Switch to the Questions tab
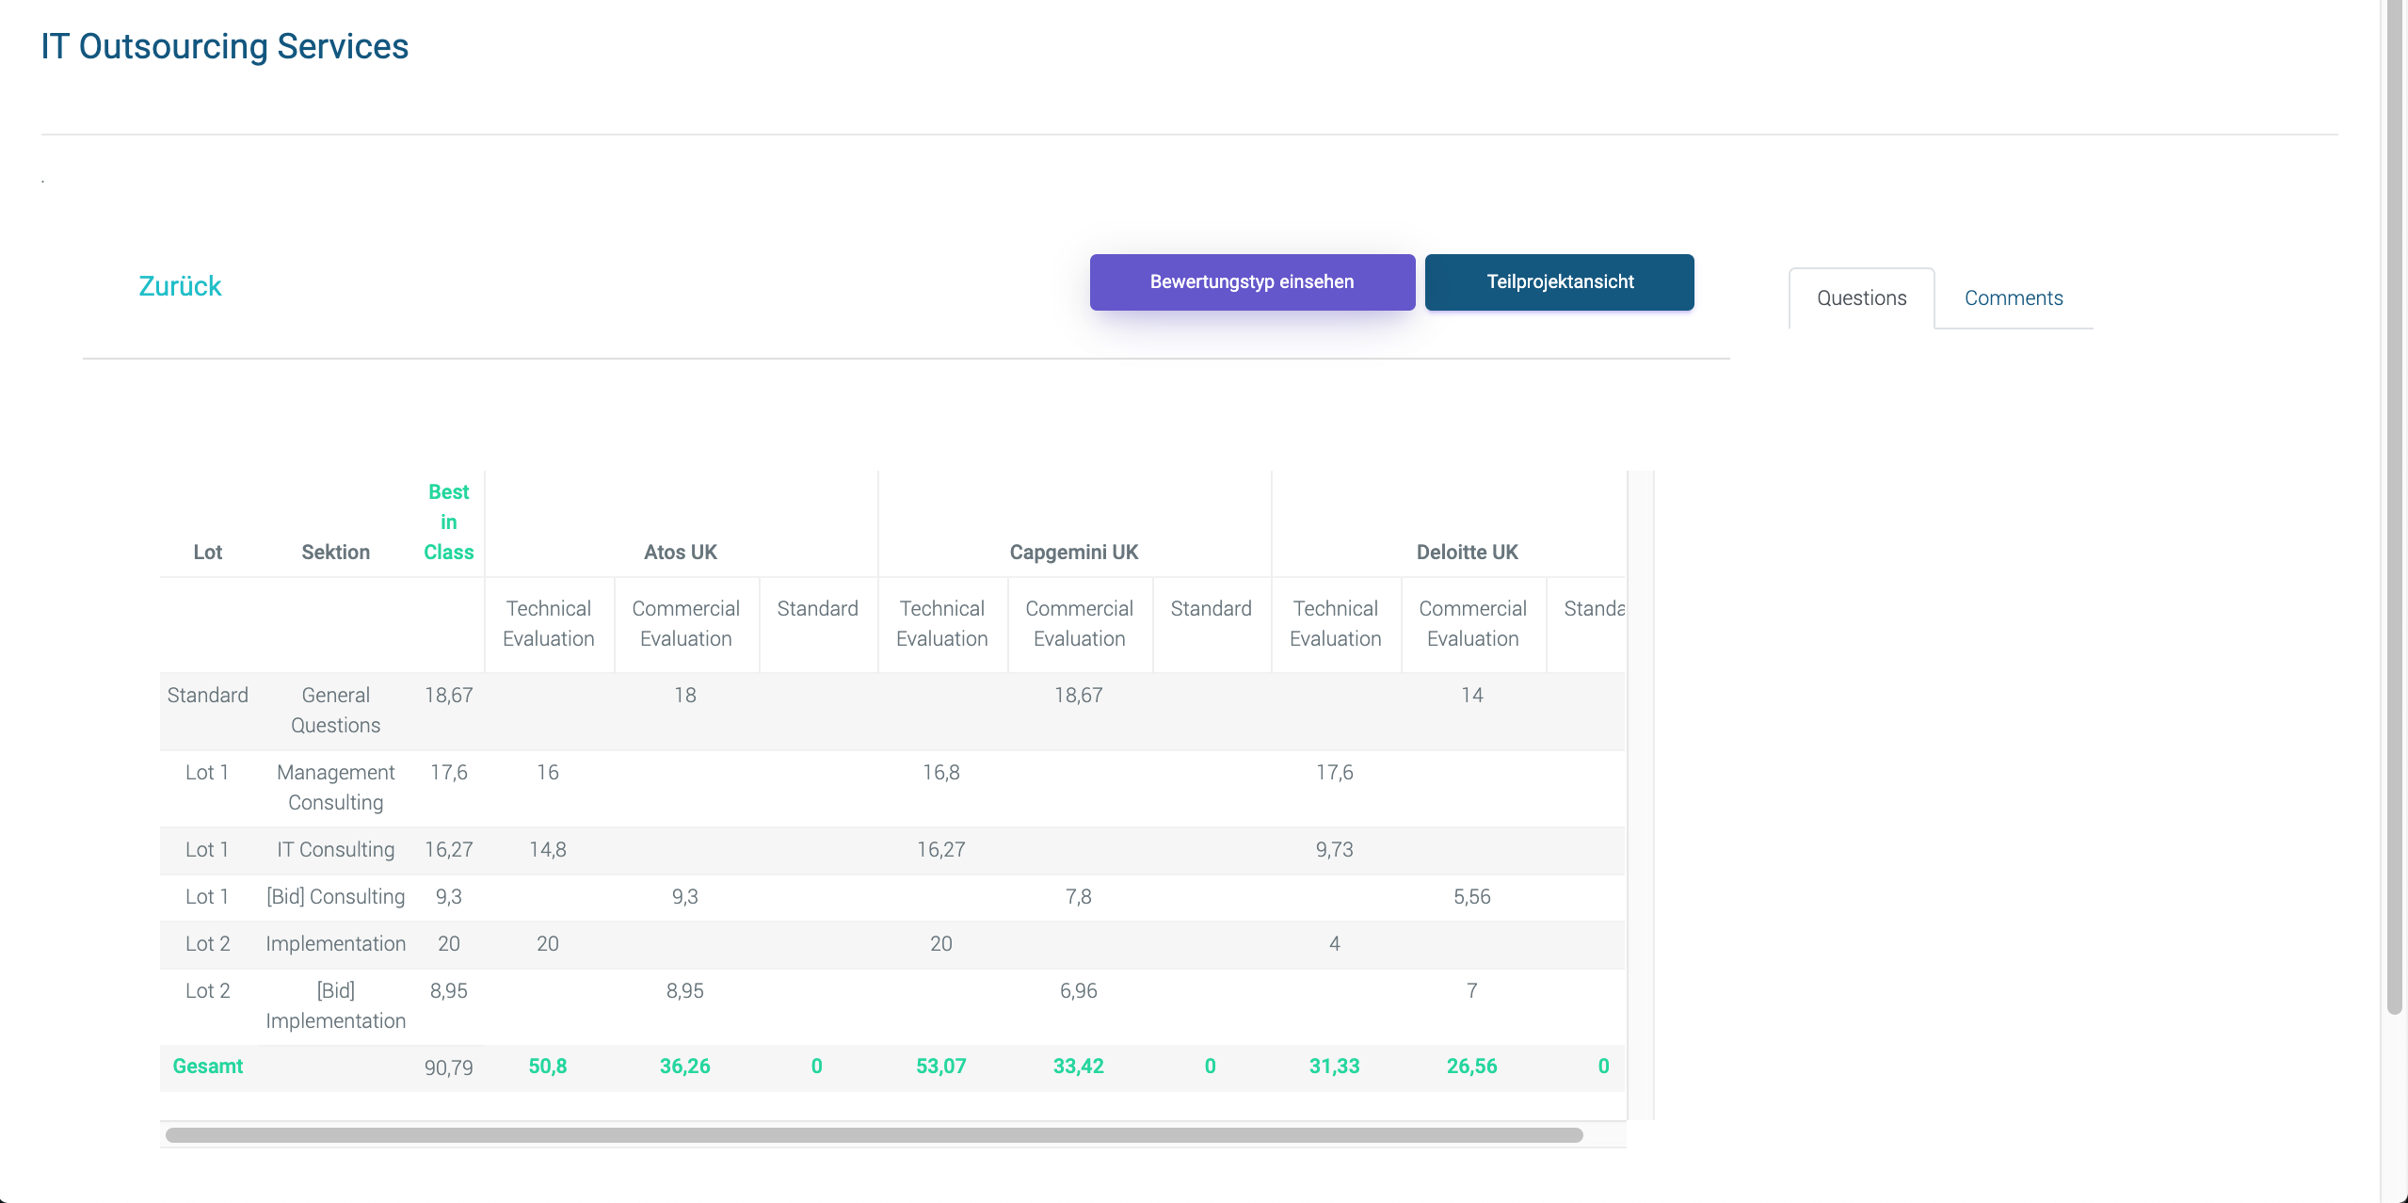The height and width of the screenshot is (1203, 2408). click(x=1861, y=298)
